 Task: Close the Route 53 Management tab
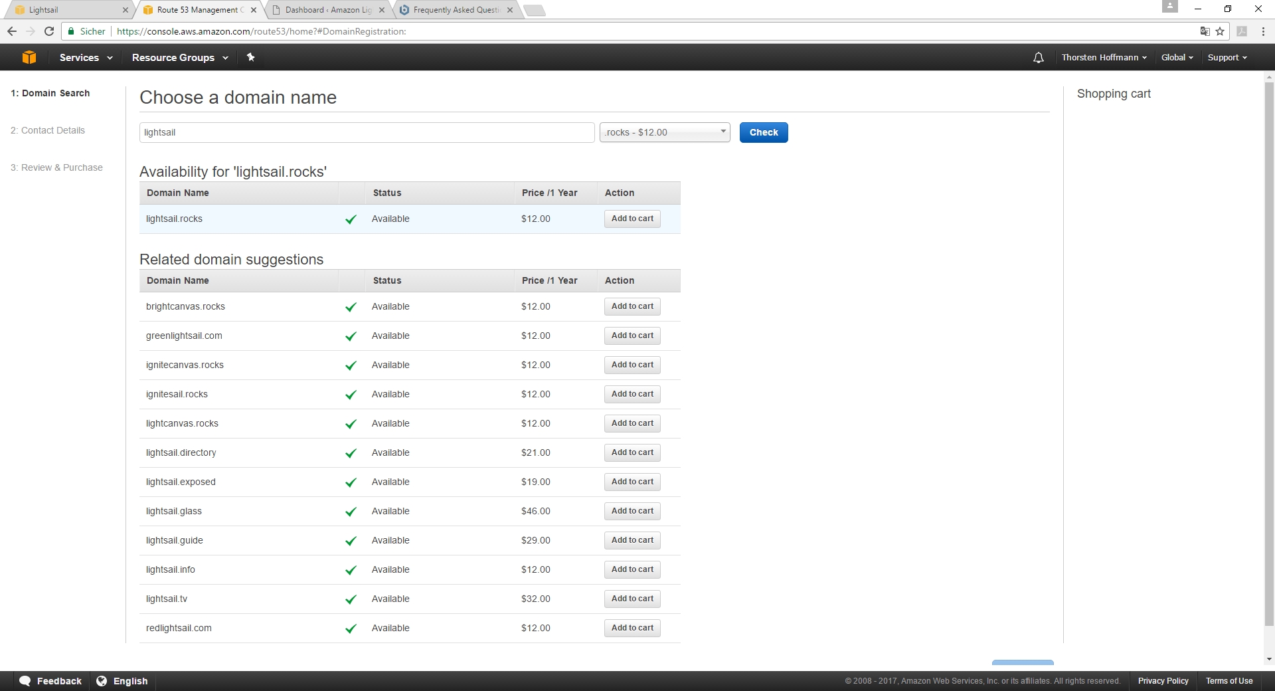(254, 10)
